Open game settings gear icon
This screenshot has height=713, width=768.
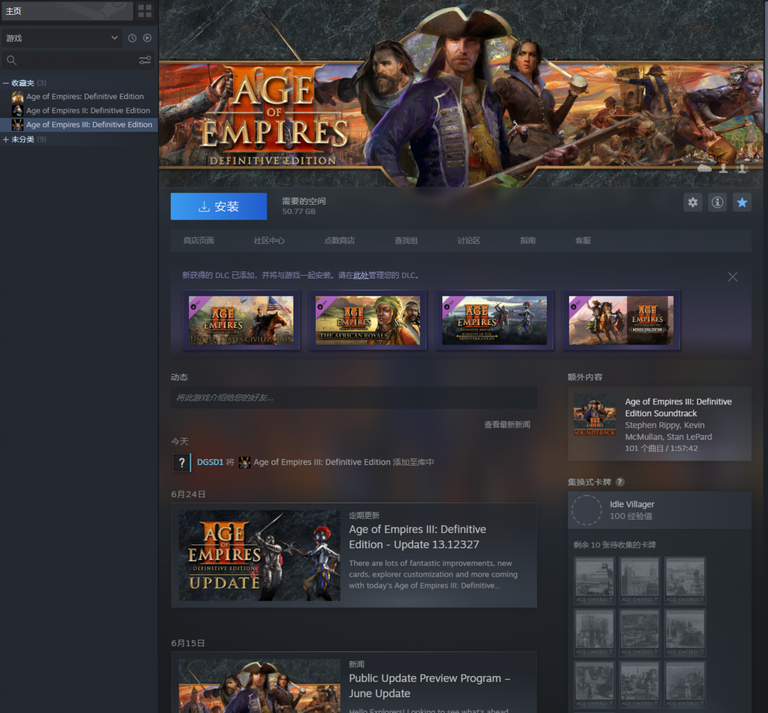(x=693, y=203)
